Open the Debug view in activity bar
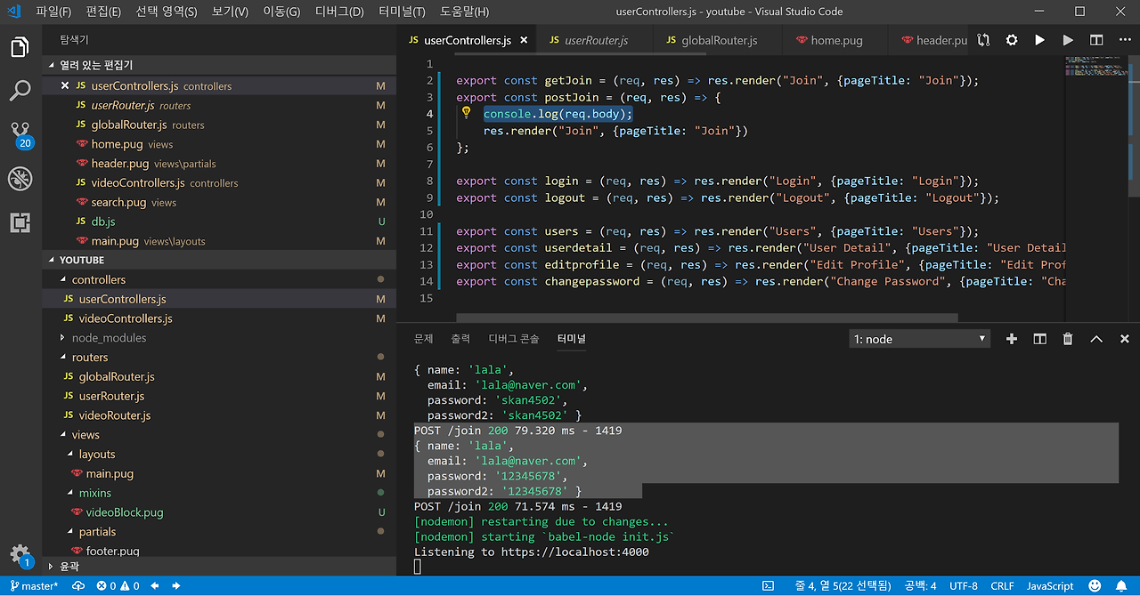This screenshot has width=1140, height=596. (20, 179)
